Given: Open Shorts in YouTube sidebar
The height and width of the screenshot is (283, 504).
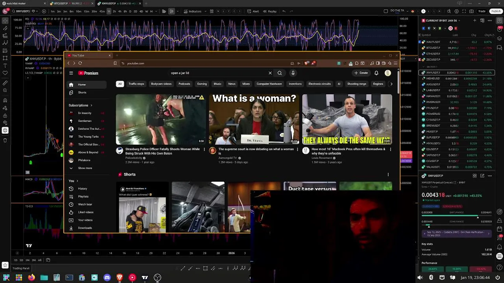Looking at the screenshot, I should [85, 92].
